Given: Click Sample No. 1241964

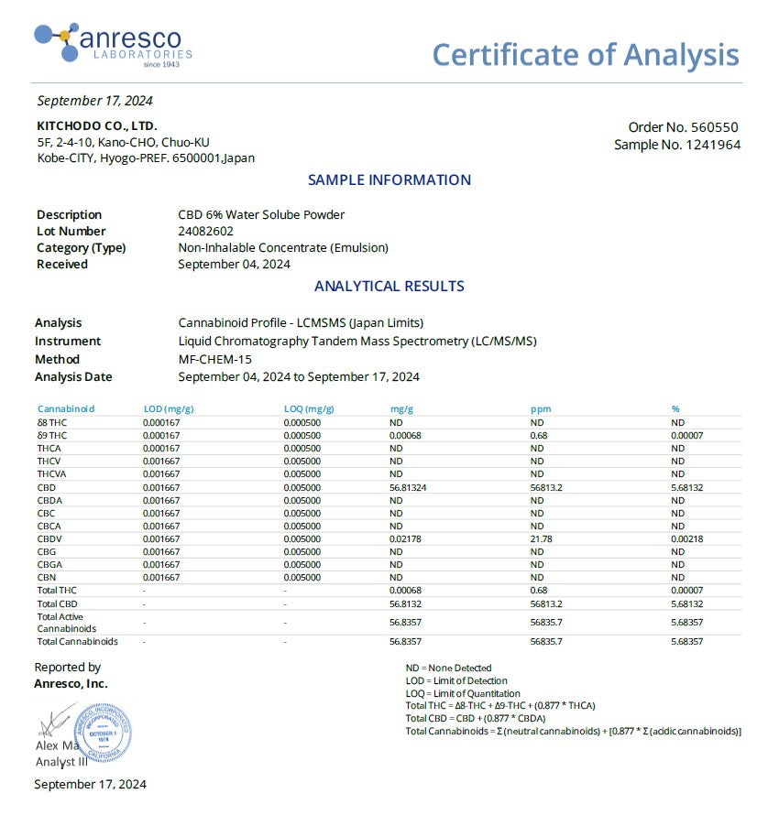Looking at the screenshot, I should click(x=677, y=145).
